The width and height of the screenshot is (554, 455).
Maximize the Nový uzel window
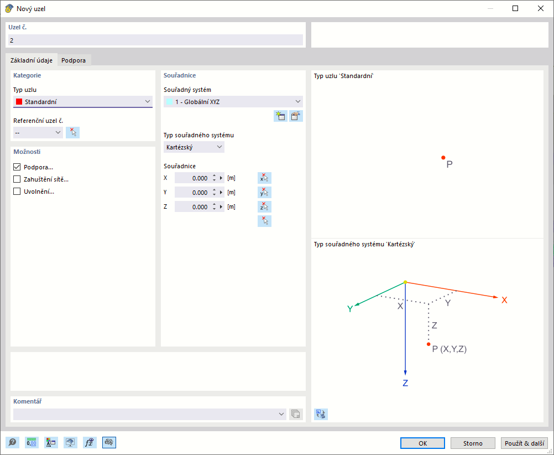(515, 8)
